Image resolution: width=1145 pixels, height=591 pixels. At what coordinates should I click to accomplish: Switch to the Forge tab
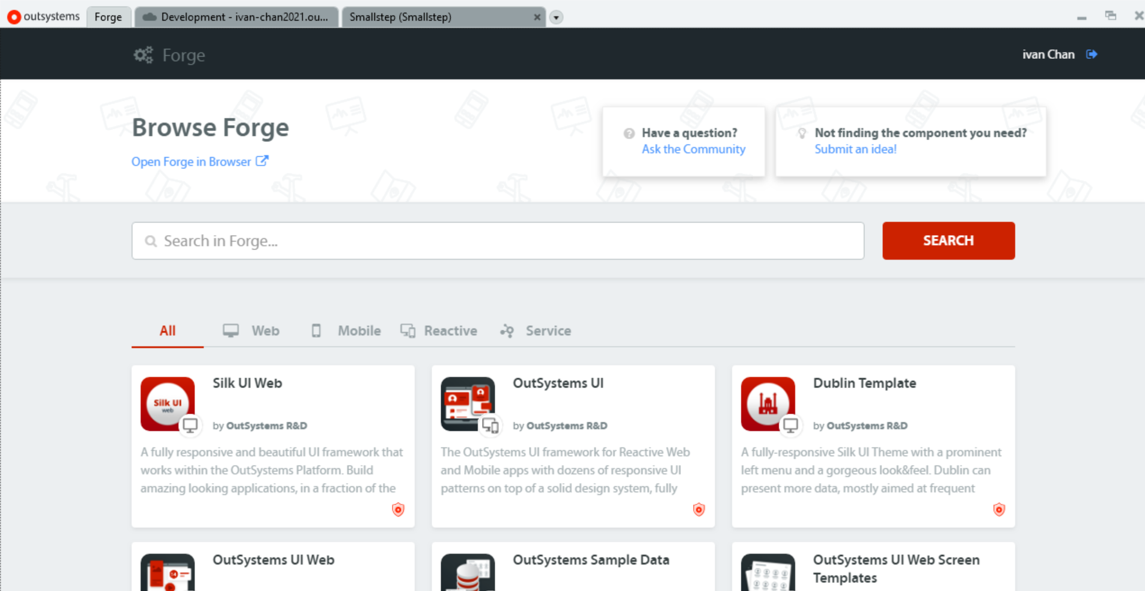tap(108, 17)
